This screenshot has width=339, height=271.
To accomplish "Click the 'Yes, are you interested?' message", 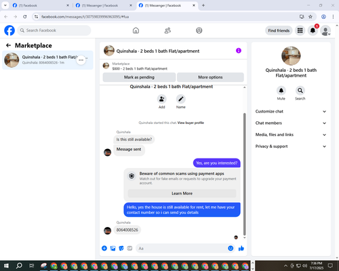I will [x=217, y=163].
